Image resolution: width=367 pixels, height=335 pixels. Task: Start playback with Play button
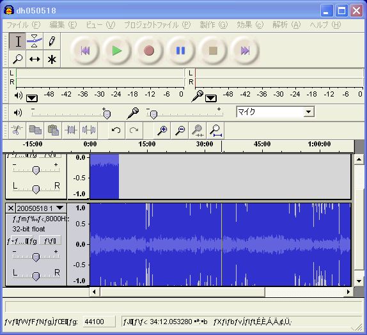117,51
